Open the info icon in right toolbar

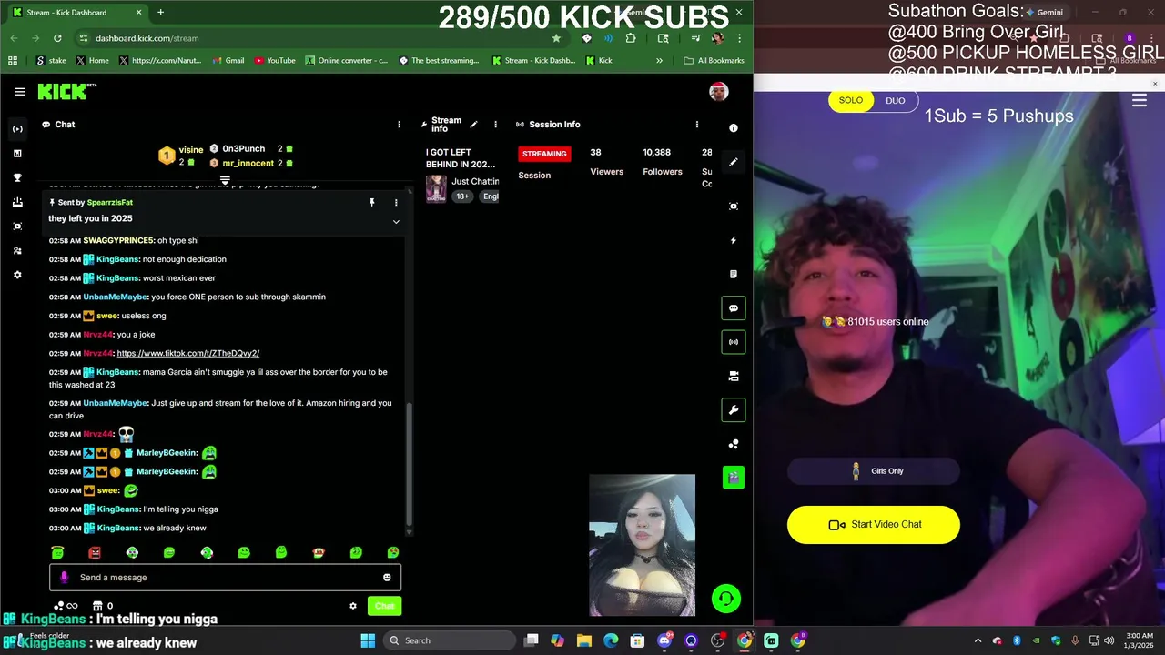point(734,128)
